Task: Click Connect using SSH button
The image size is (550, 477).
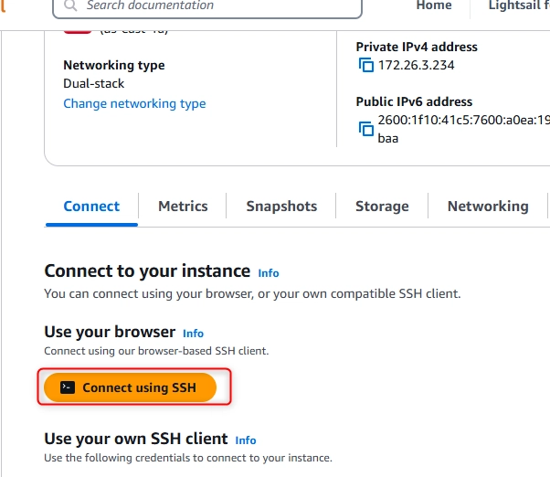Action: [x=130, y=387]
